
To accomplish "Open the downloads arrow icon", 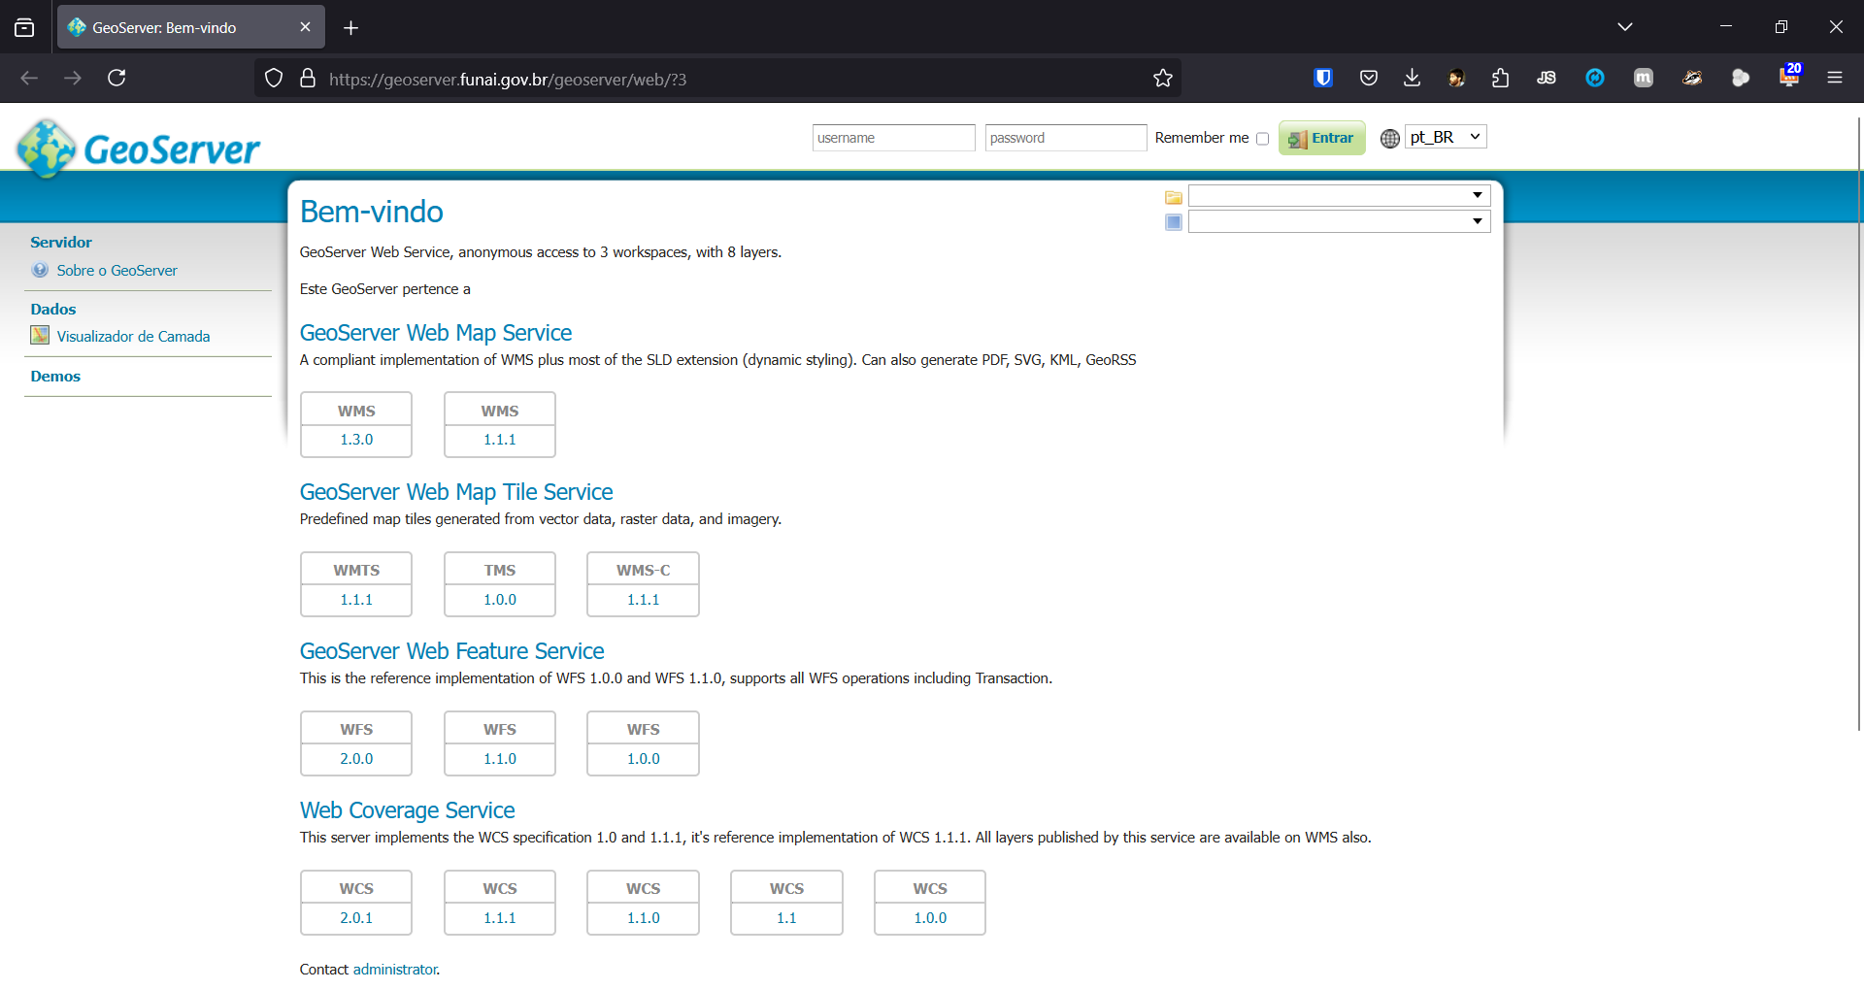I will (1413, 78).
